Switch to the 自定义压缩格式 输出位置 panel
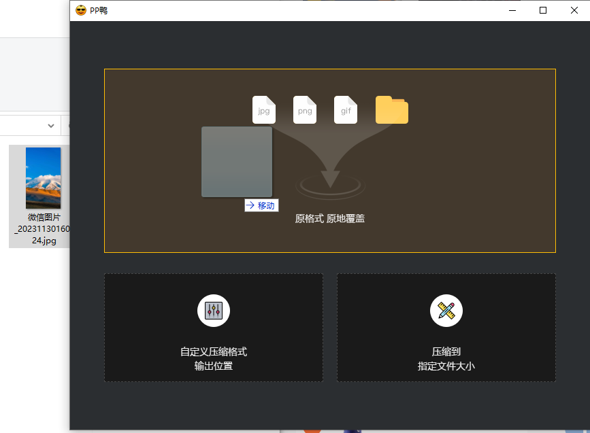The width and height of the screenshot is (590, 433). point(213,328)
